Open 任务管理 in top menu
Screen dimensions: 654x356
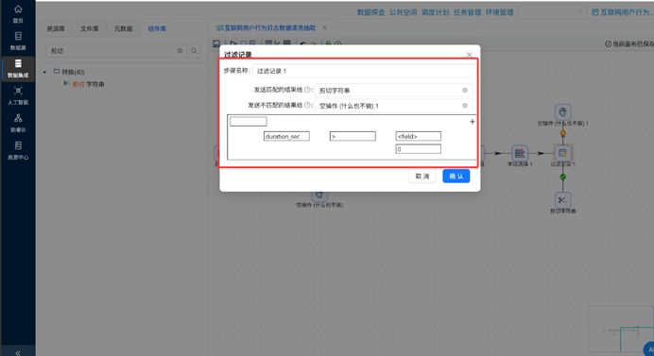point(467,12)
